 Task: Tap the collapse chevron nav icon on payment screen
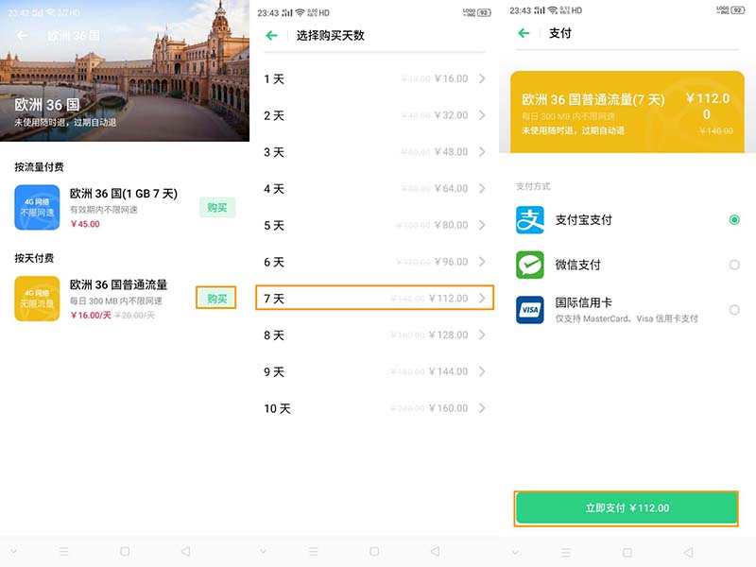coord(515,552)
